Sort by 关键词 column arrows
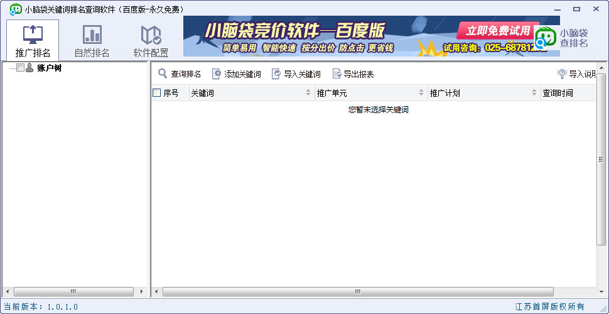The width and height of the screenshot is (609, 314). click(x=308, y=93)
